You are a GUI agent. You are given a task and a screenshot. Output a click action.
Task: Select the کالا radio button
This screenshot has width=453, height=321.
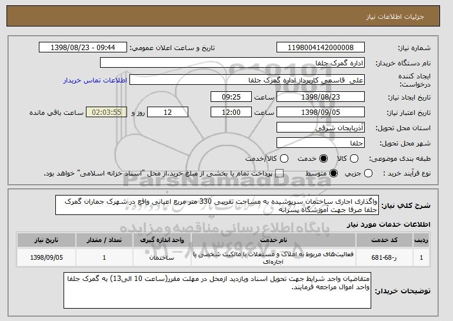[354, 158]
